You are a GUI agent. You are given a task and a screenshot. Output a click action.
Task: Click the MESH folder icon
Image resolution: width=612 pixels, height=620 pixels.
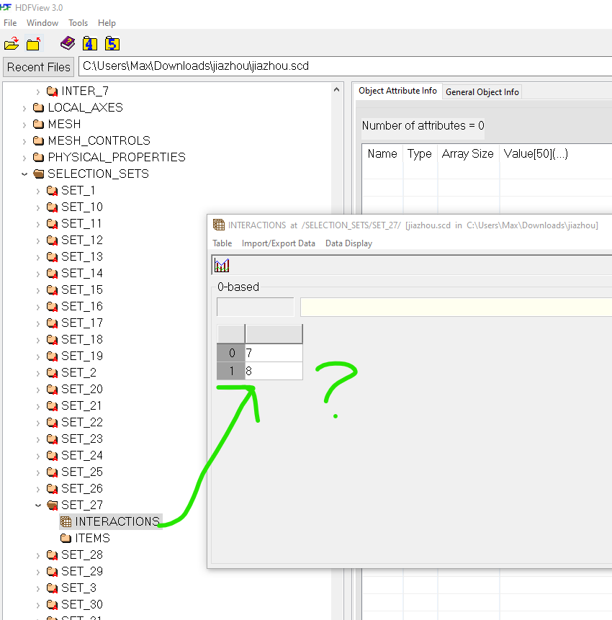38,124
